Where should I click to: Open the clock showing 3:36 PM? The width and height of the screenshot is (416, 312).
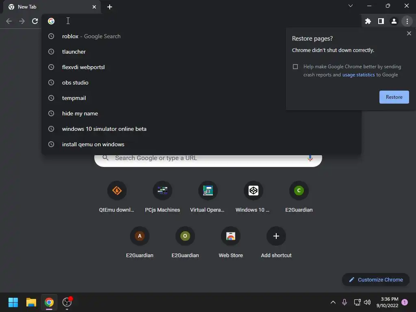click(x=387, y=302)
